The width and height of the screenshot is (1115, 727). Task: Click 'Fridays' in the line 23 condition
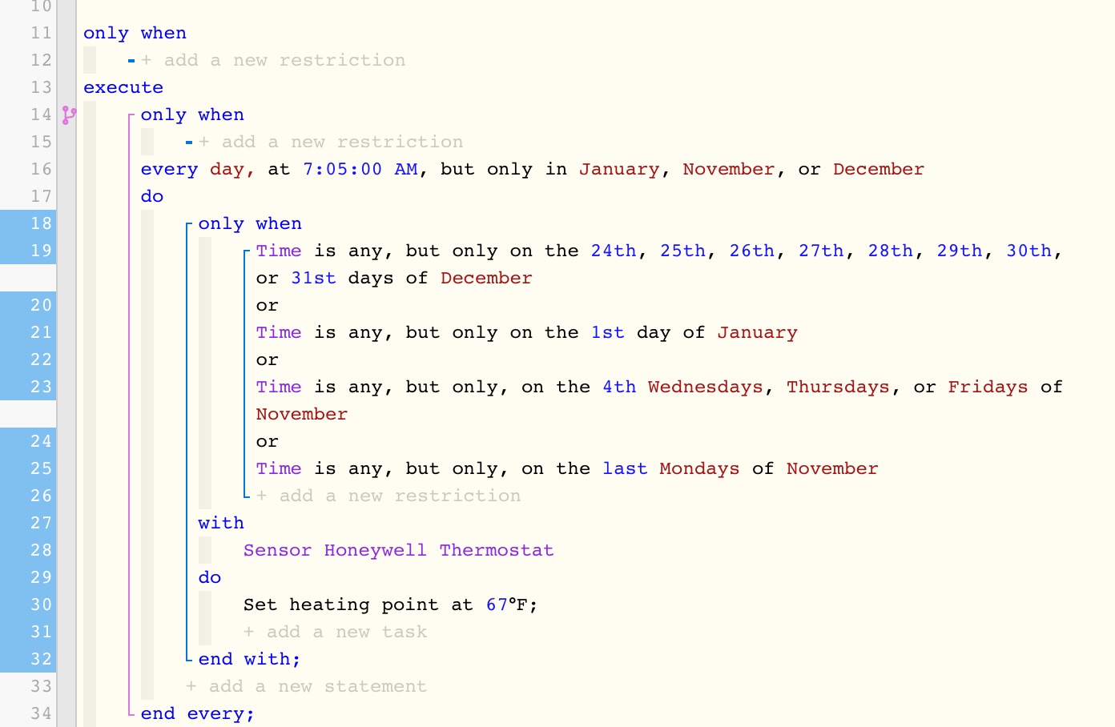988,387
